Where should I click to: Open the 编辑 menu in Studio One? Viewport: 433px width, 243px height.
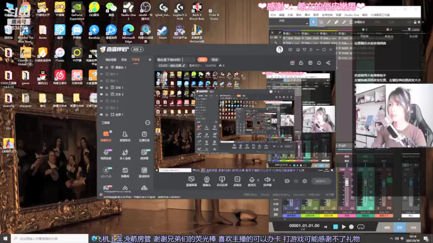coord(281,15)
